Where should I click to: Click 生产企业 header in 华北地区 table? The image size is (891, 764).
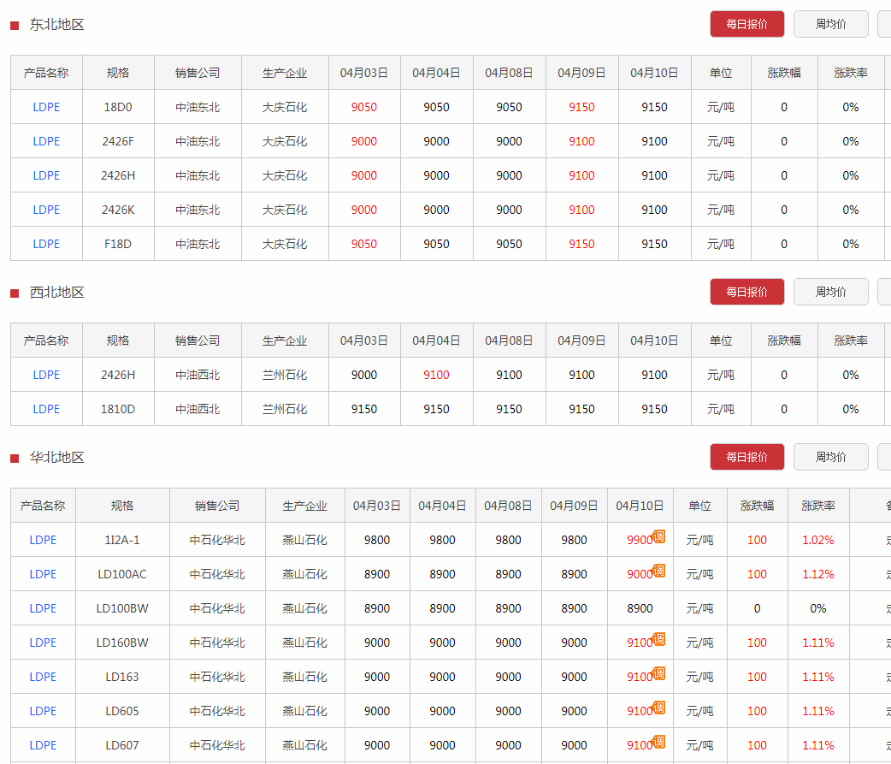(304, 506)
